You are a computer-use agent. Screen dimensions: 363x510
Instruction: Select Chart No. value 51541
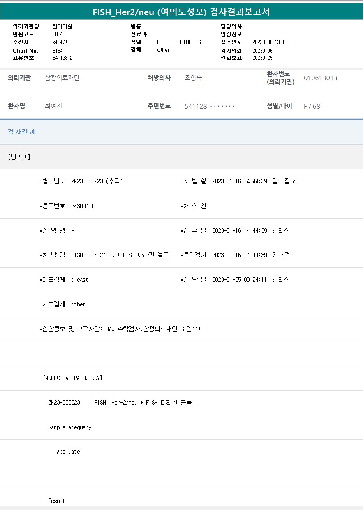pos(59,51)
